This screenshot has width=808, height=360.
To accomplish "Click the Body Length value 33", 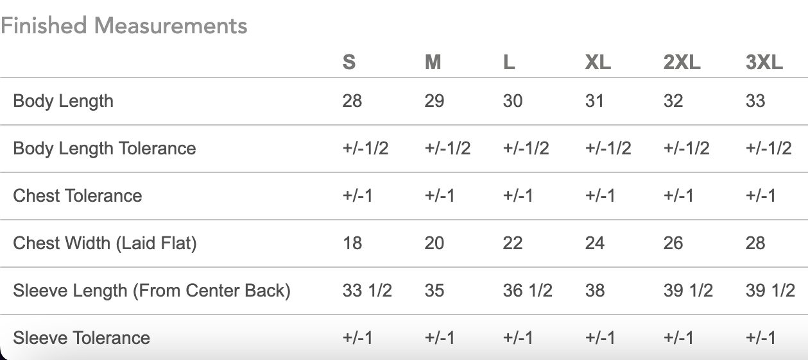I will click(755, 101).
